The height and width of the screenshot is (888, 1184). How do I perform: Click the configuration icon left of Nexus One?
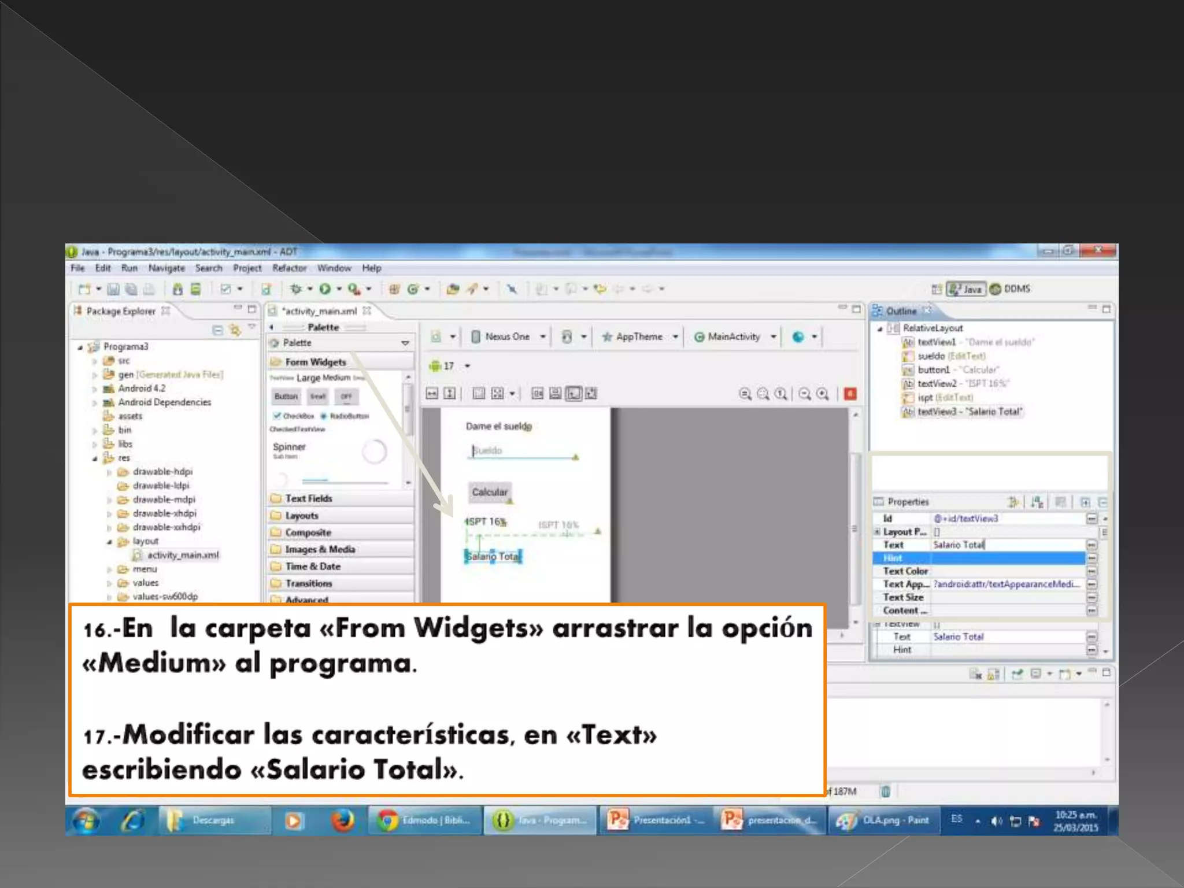click(436, 336)
